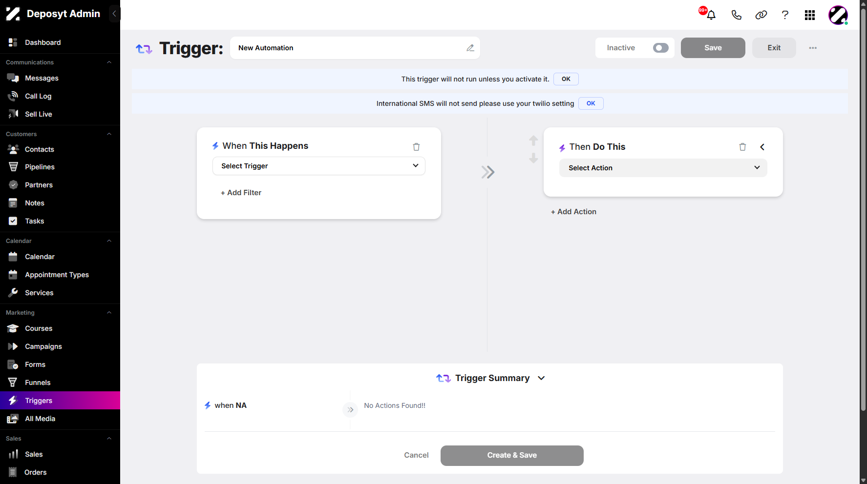
Task: Collapse the Customers sidebar section
Action: 109,134
